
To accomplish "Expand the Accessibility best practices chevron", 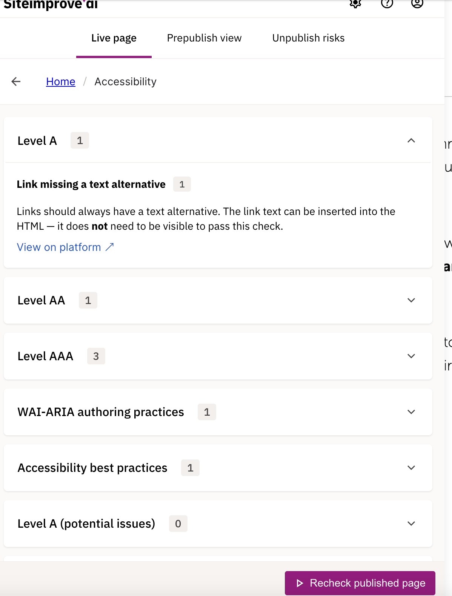I will 411,468.
